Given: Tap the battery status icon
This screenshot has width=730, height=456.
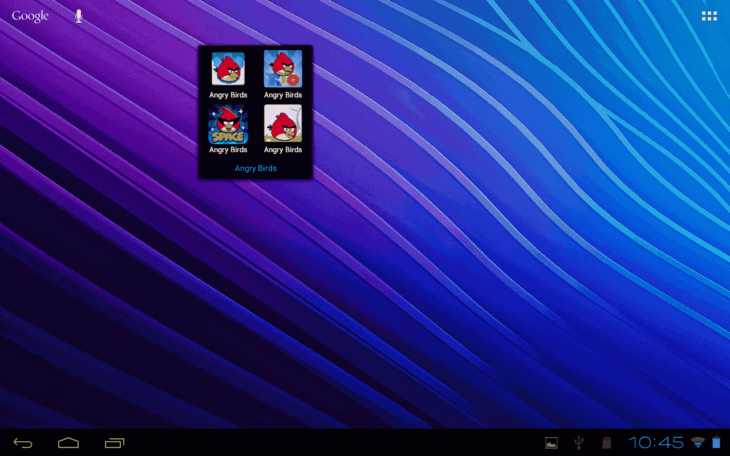Looking at the screenshot, I should [x=716, y=442].
